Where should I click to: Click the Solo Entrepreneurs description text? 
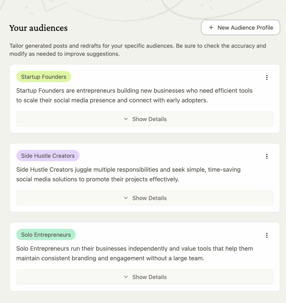click(134, 253)
